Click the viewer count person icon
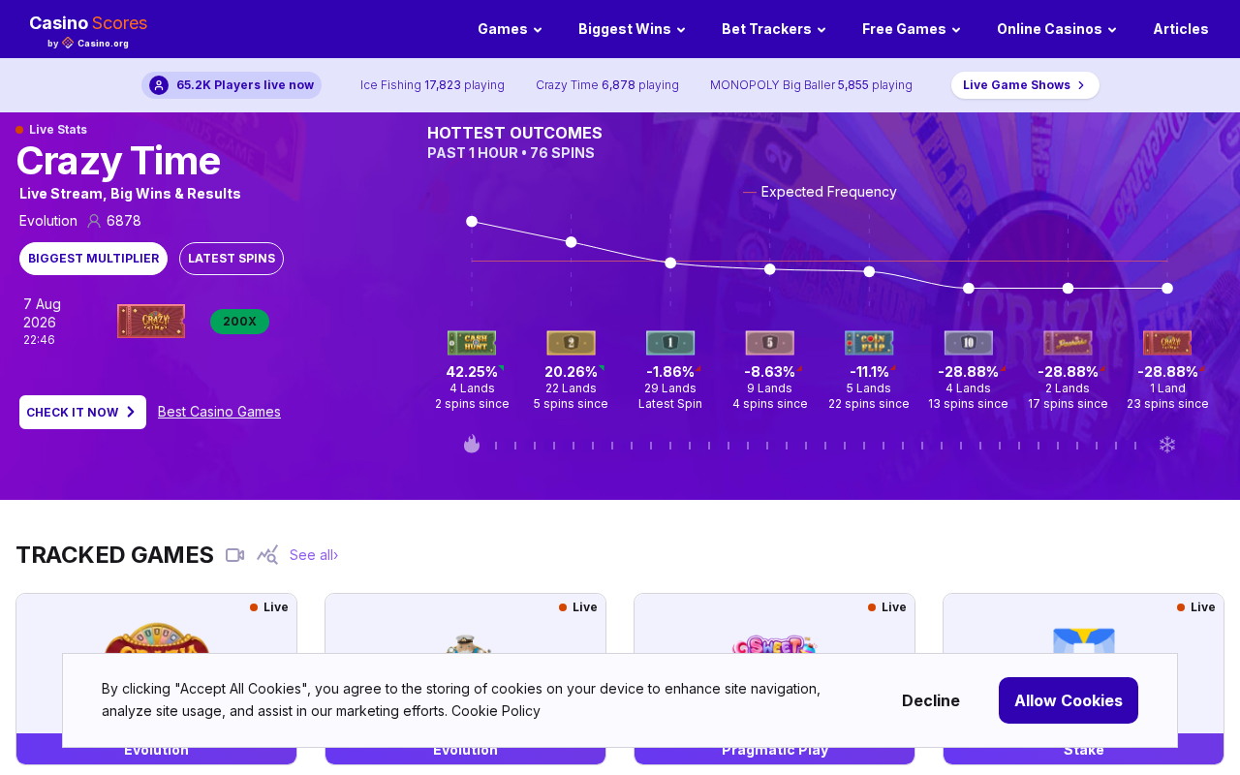 click(x=94, y=221)
